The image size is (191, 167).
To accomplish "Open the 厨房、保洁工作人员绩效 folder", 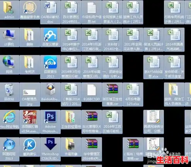I will [x=174, y=94].
